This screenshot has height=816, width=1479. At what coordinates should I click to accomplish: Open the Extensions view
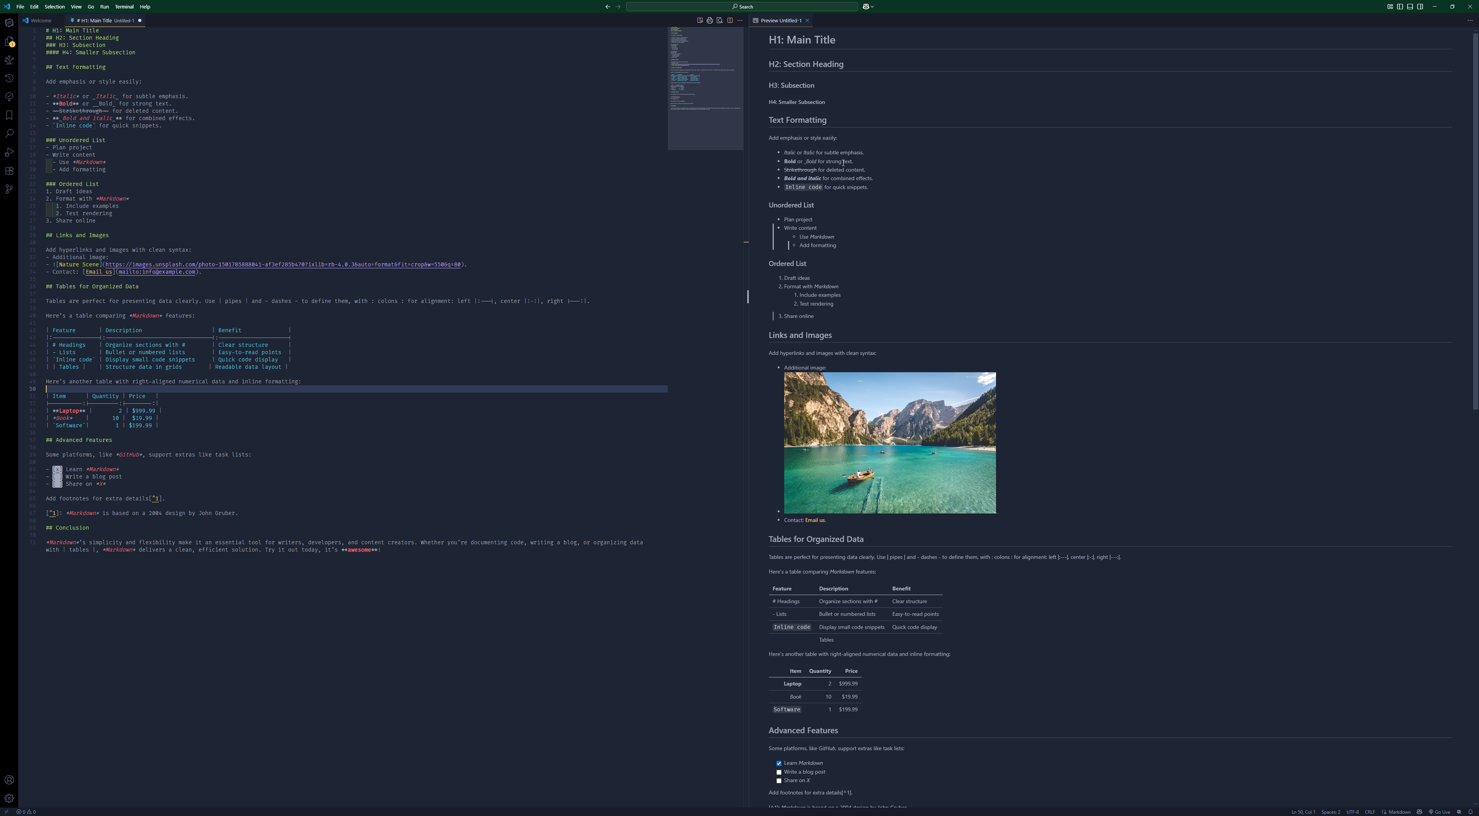point(9,171)
